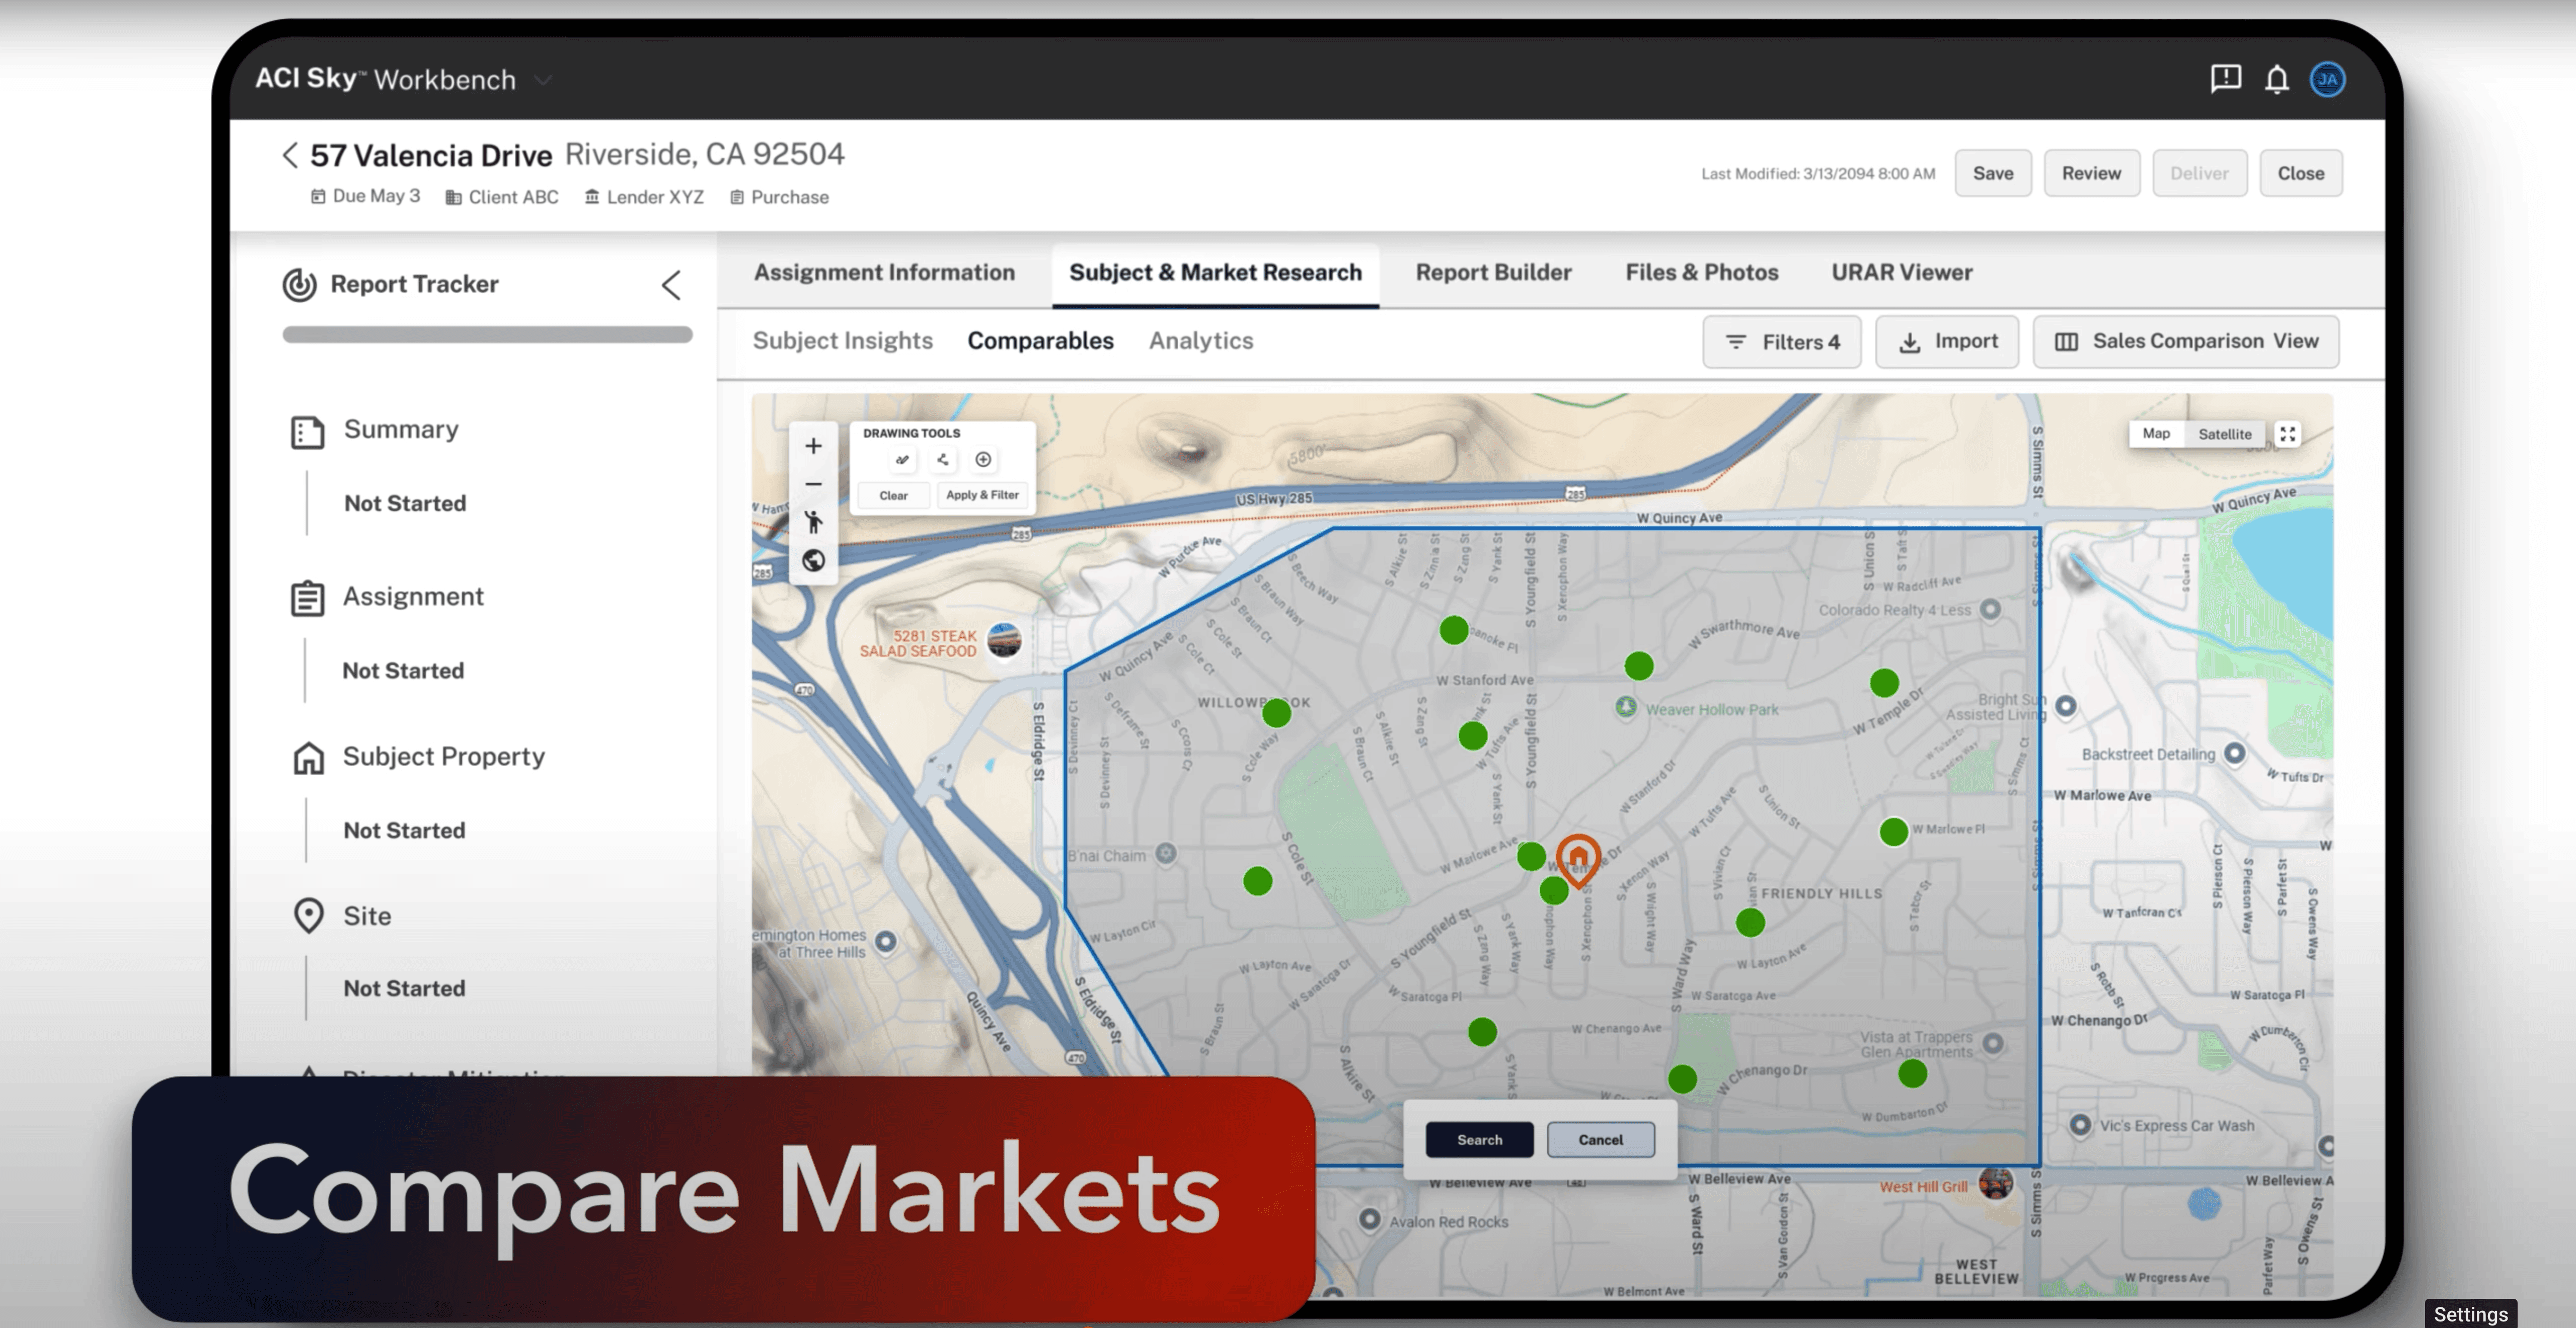Click the B'nai Chaim map pin
2576x1328 pixels.
tap(1166, 854)
